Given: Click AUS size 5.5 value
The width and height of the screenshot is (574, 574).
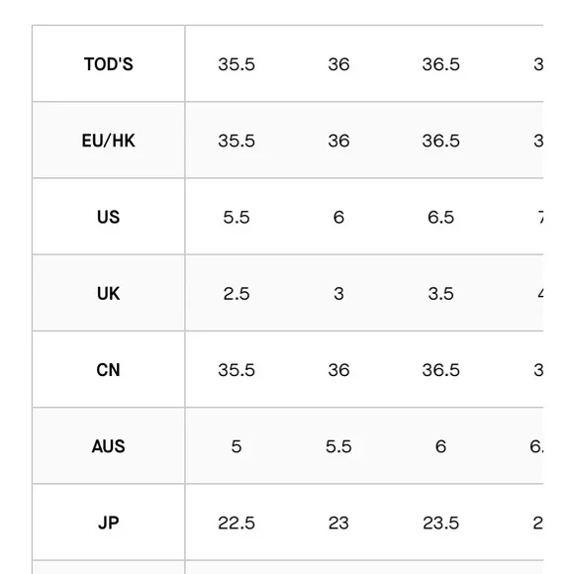Looking at the screenshot, I should (338, 446).
